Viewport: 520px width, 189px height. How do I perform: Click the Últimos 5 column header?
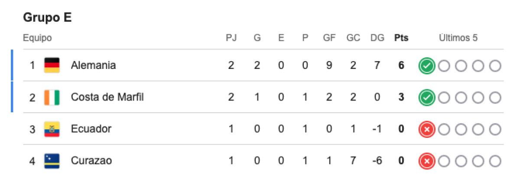click(x=458, y=38)
